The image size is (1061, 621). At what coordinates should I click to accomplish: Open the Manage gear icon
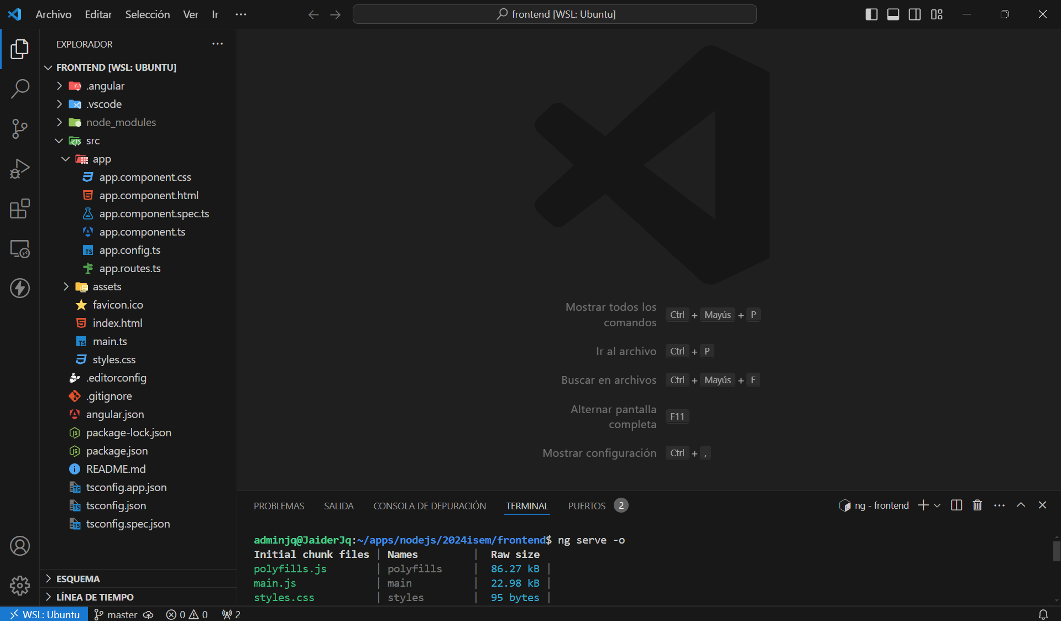20,585
